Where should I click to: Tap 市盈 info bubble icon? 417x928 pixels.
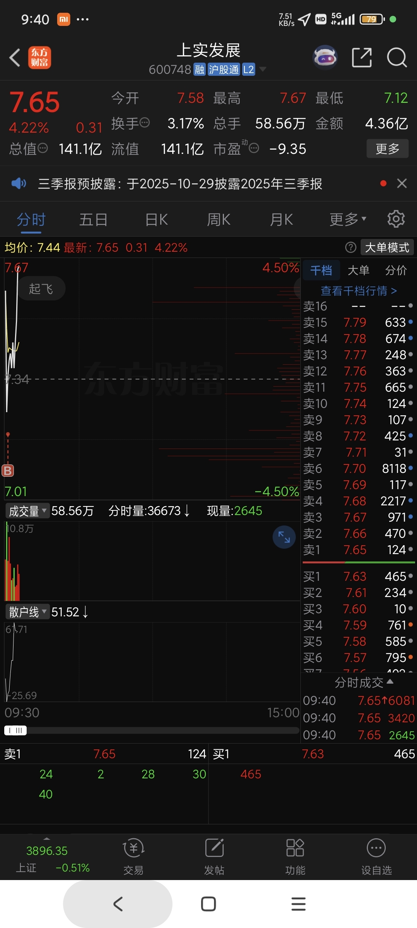(x=254, y=148)
